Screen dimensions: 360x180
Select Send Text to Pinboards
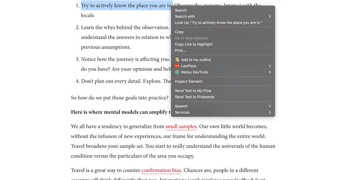pyautogui.click(x=195, y=97)
